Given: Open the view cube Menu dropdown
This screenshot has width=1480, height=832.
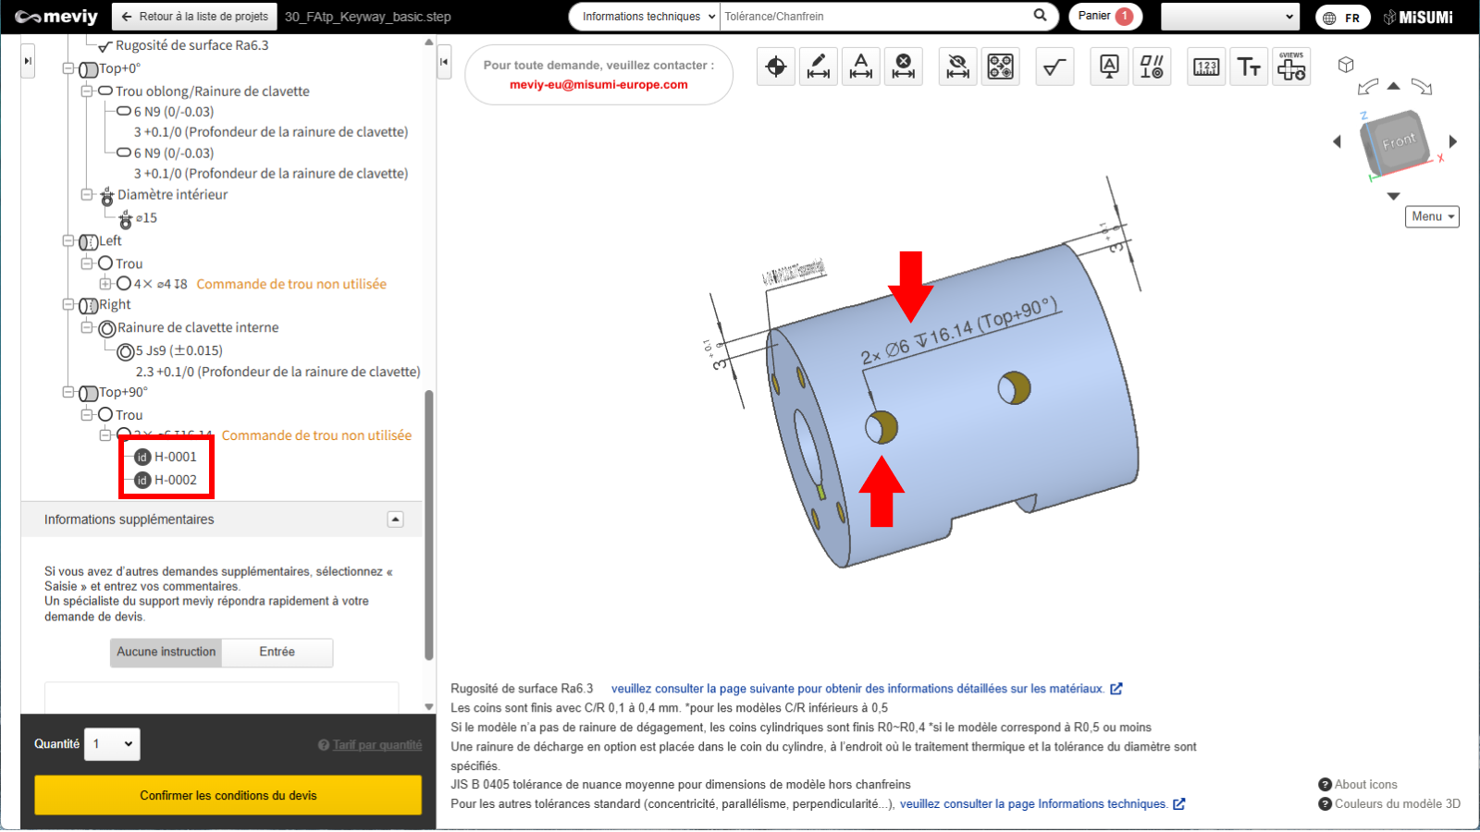Looking at the screenshot, I should click(1432, 216).
